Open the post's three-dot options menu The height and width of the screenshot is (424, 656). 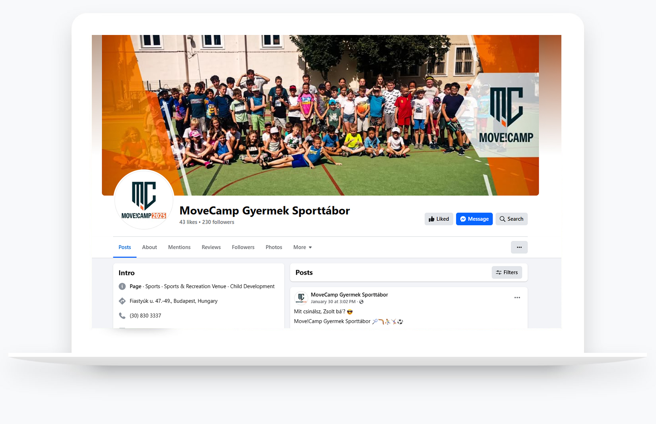[x=517, y=298]
